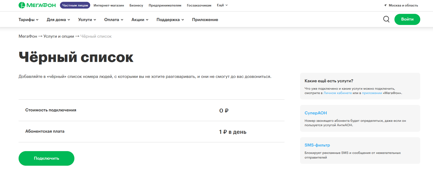The height and width of the screenshot is (171, 433).
Task: Go to МегаФон breadcrumb link
Action: click(x=28, y=36)
